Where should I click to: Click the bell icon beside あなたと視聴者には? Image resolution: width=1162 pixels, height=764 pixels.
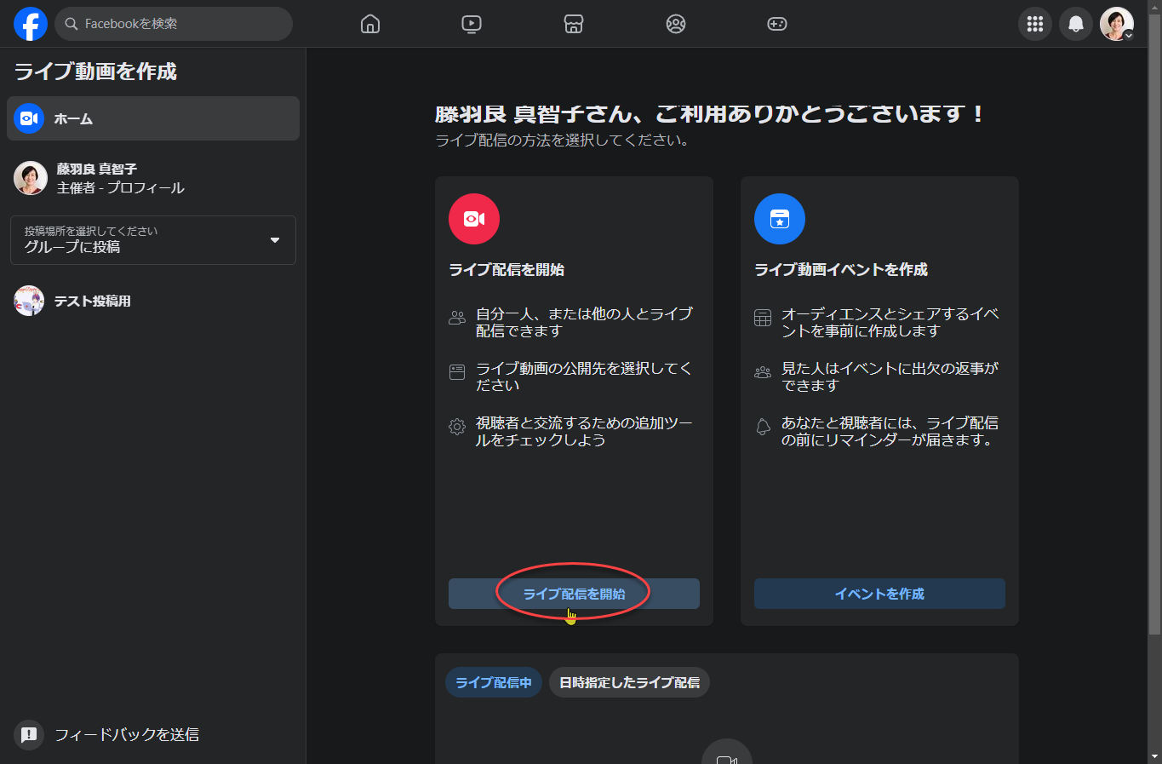point(763,427)
